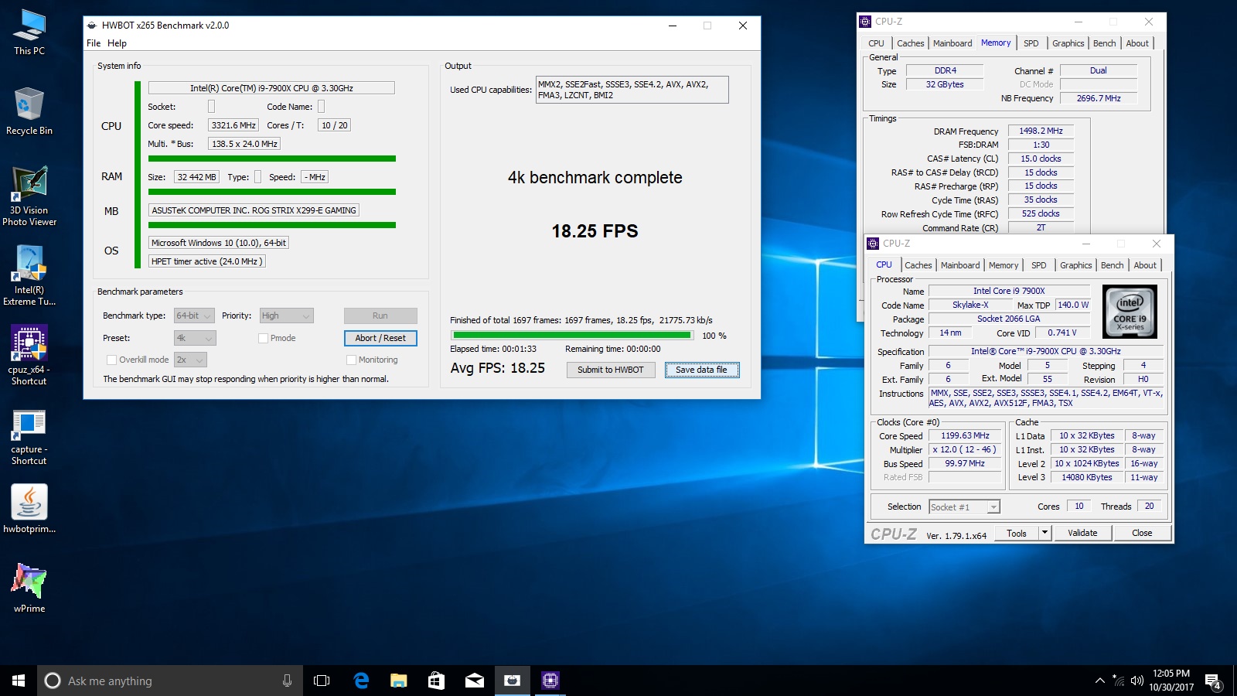Image resolution: width=1237 pixels, height=696 pixels.
Task: Open Action Center notifications icon
Action: [x=1214, y=681]
